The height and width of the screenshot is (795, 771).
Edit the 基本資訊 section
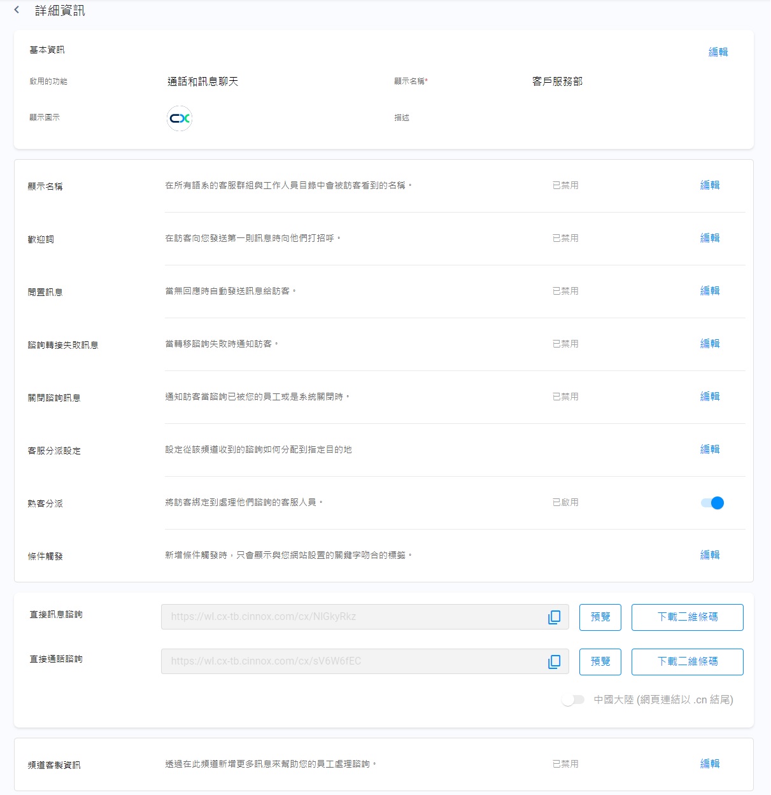coord(718,52)
